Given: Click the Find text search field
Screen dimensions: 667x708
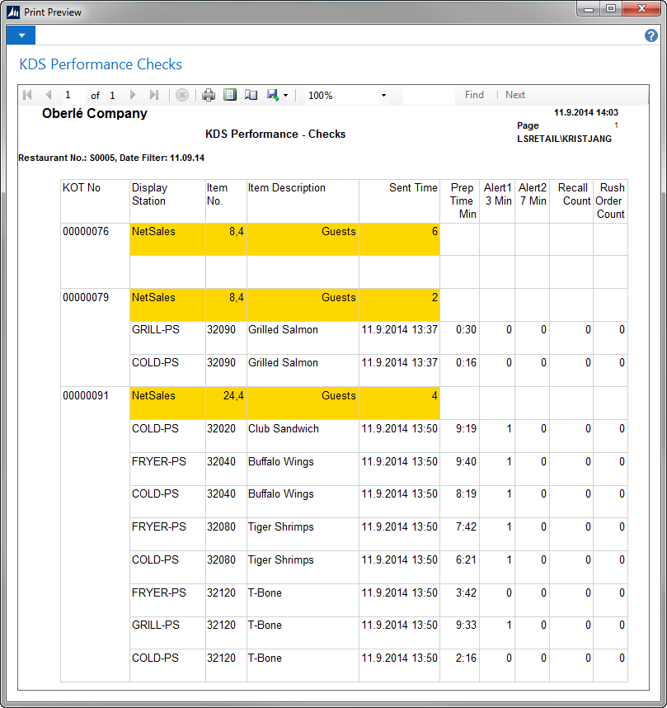Looking at the screenshot, I should click(428, 95).
